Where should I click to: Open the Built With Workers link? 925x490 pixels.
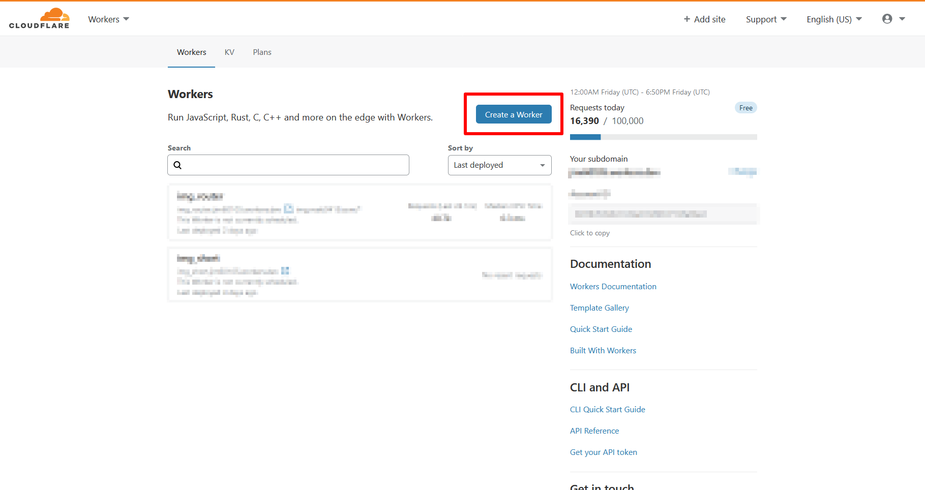[x=603, y=351]
